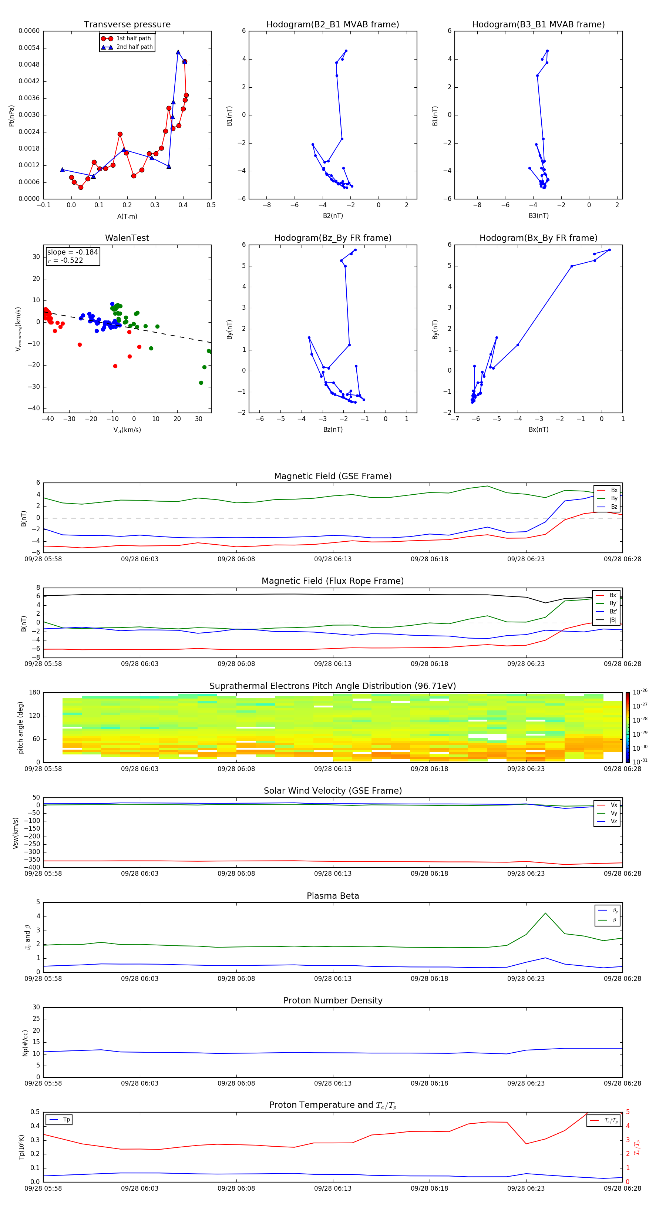Click the 'Hodogram(B2_B1 MVAB frame)' title
Image resolution: width=666 pixels, height=1221 pixels.
(x=333, y=25)
